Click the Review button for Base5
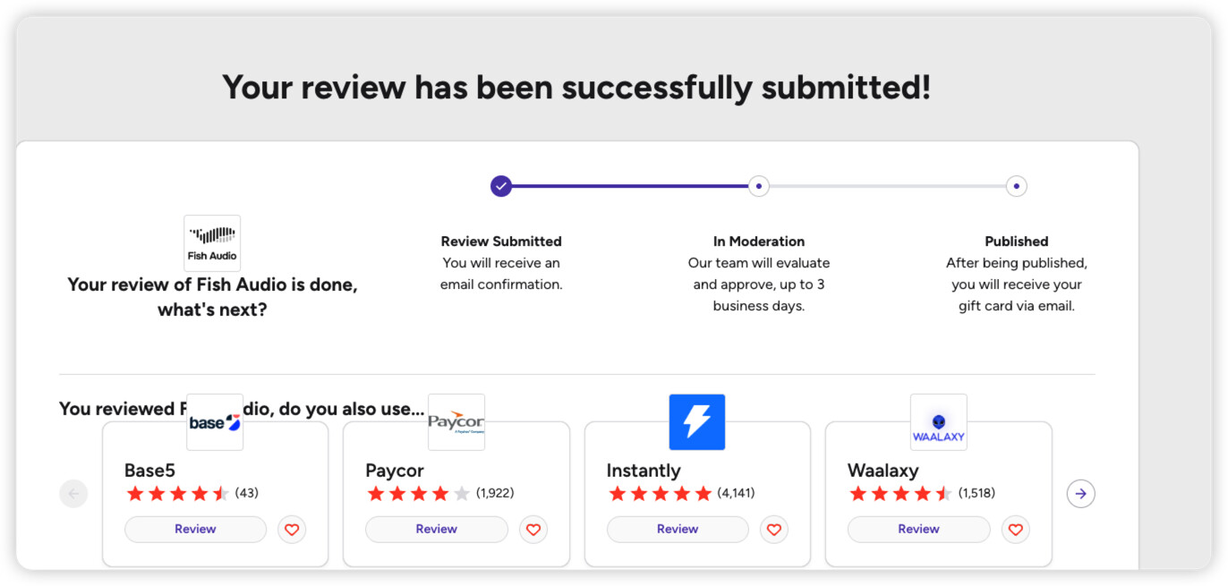 click(x=195, y=529)
